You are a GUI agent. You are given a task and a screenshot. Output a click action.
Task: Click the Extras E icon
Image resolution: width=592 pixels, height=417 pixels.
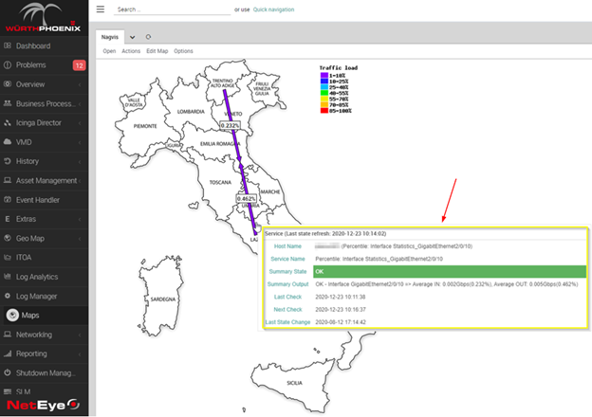[8, 219]
